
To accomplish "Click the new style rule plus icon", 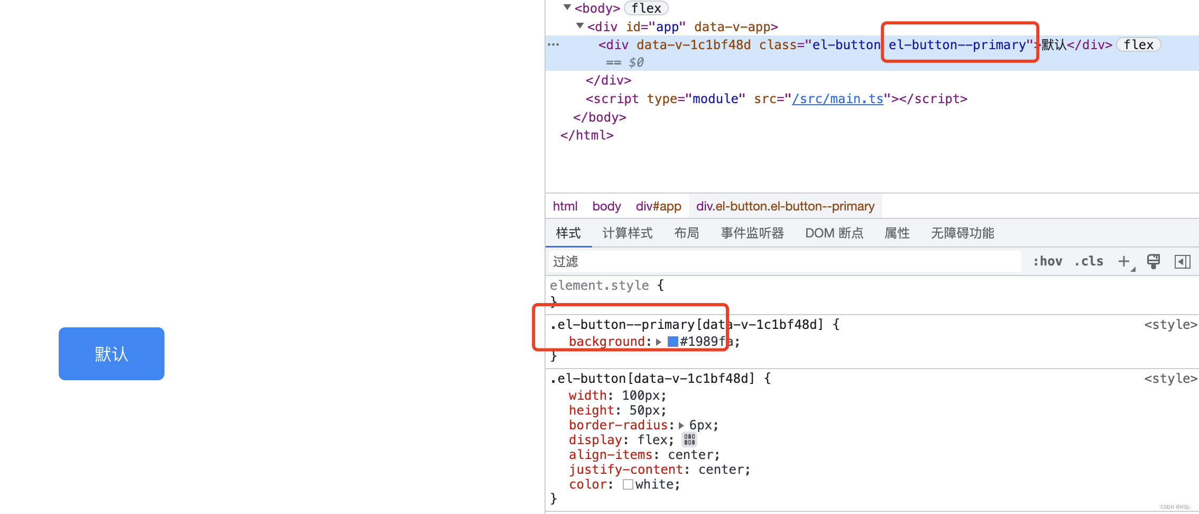I will pos(1124,261).
